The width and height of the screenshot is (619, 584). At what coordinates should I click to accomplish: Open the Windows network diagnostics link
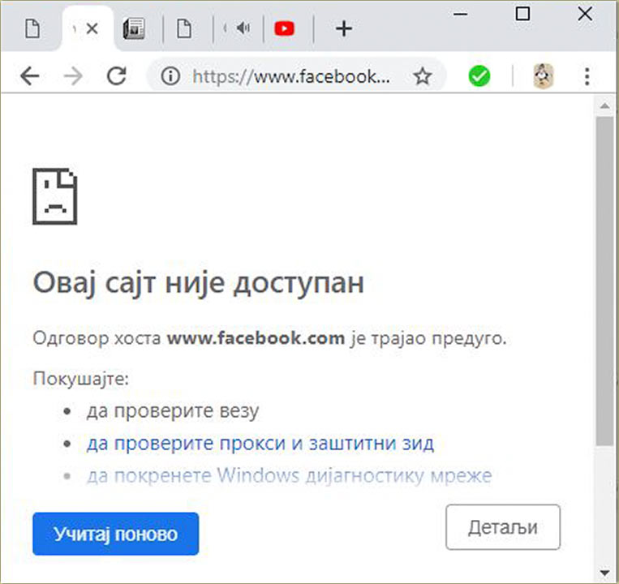point(289,474)
